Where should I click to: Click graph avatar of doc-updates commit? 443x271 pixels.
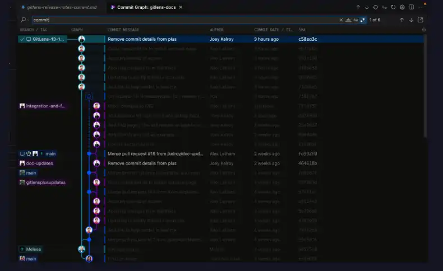(96, 163)
